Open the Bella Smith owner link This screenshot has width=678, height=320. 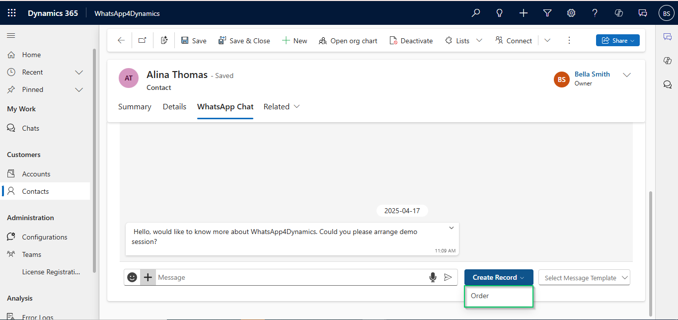pos(592,74)
